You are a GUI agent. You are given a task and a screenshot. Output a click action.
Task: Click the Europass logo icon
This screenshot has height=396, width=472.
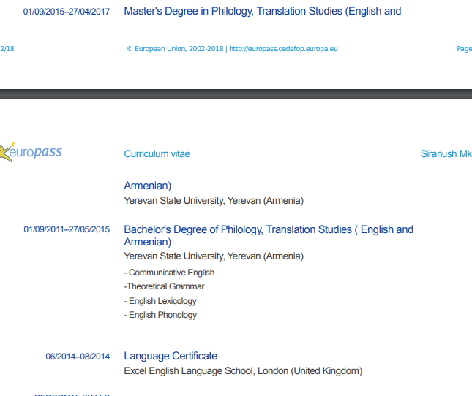pyautogui.click(x=31, y=152)
